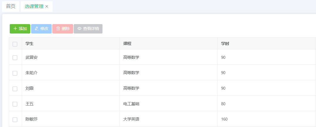
Task: Check the box for student 武晋安
Action: [x=15, y=58]
